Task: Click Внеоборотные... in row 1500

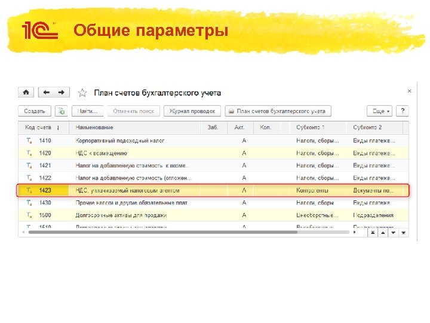Action: coord(317,215)
